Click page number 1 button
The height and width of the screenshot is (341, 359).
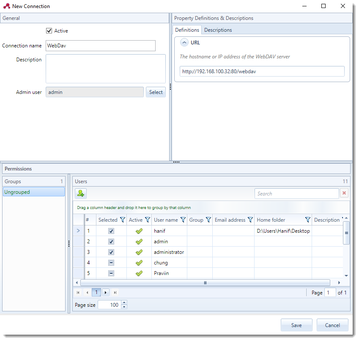[x=96, y=292]
